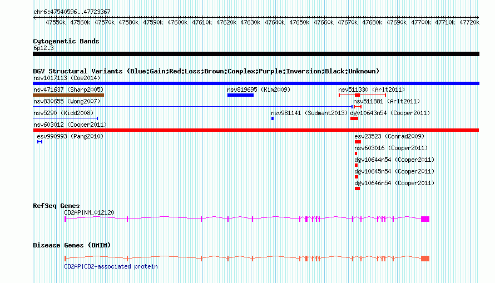Select the dgv10644n54 (Cooper2011) label
The image size is (495, 283).
(x=394, y=160)
